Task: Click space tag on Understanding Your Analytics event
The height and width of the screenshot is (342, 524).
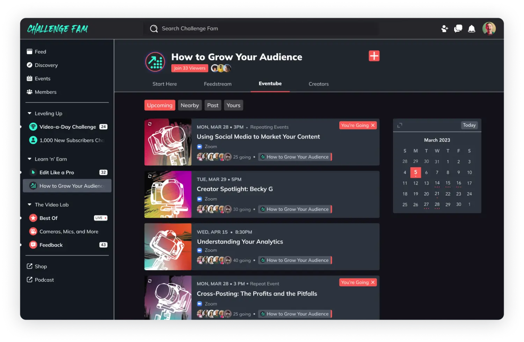Action: tap(295, 260)
